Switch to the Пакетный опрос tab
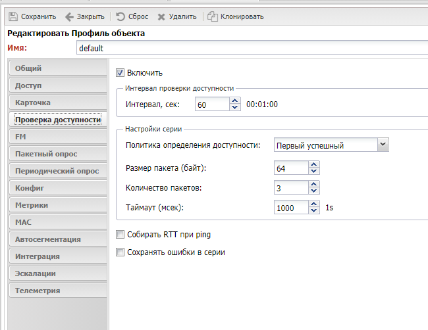 click(x=58, y=154)
